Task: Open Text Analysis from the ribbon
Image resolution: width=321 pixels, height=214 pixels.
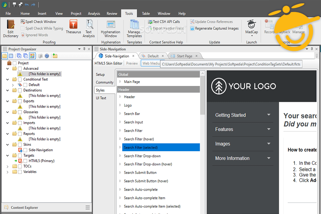Action: [x=89, y=28]
